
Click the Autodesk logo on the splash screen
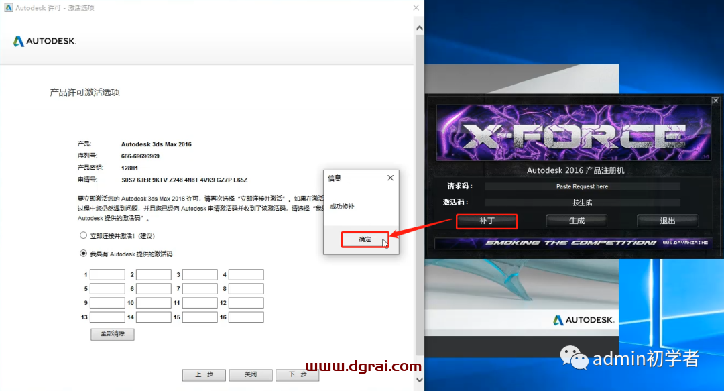(584, 320)
